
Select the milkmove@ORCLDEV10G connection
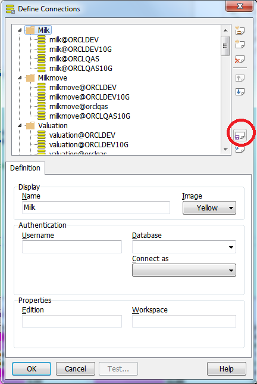pos(89,97)
